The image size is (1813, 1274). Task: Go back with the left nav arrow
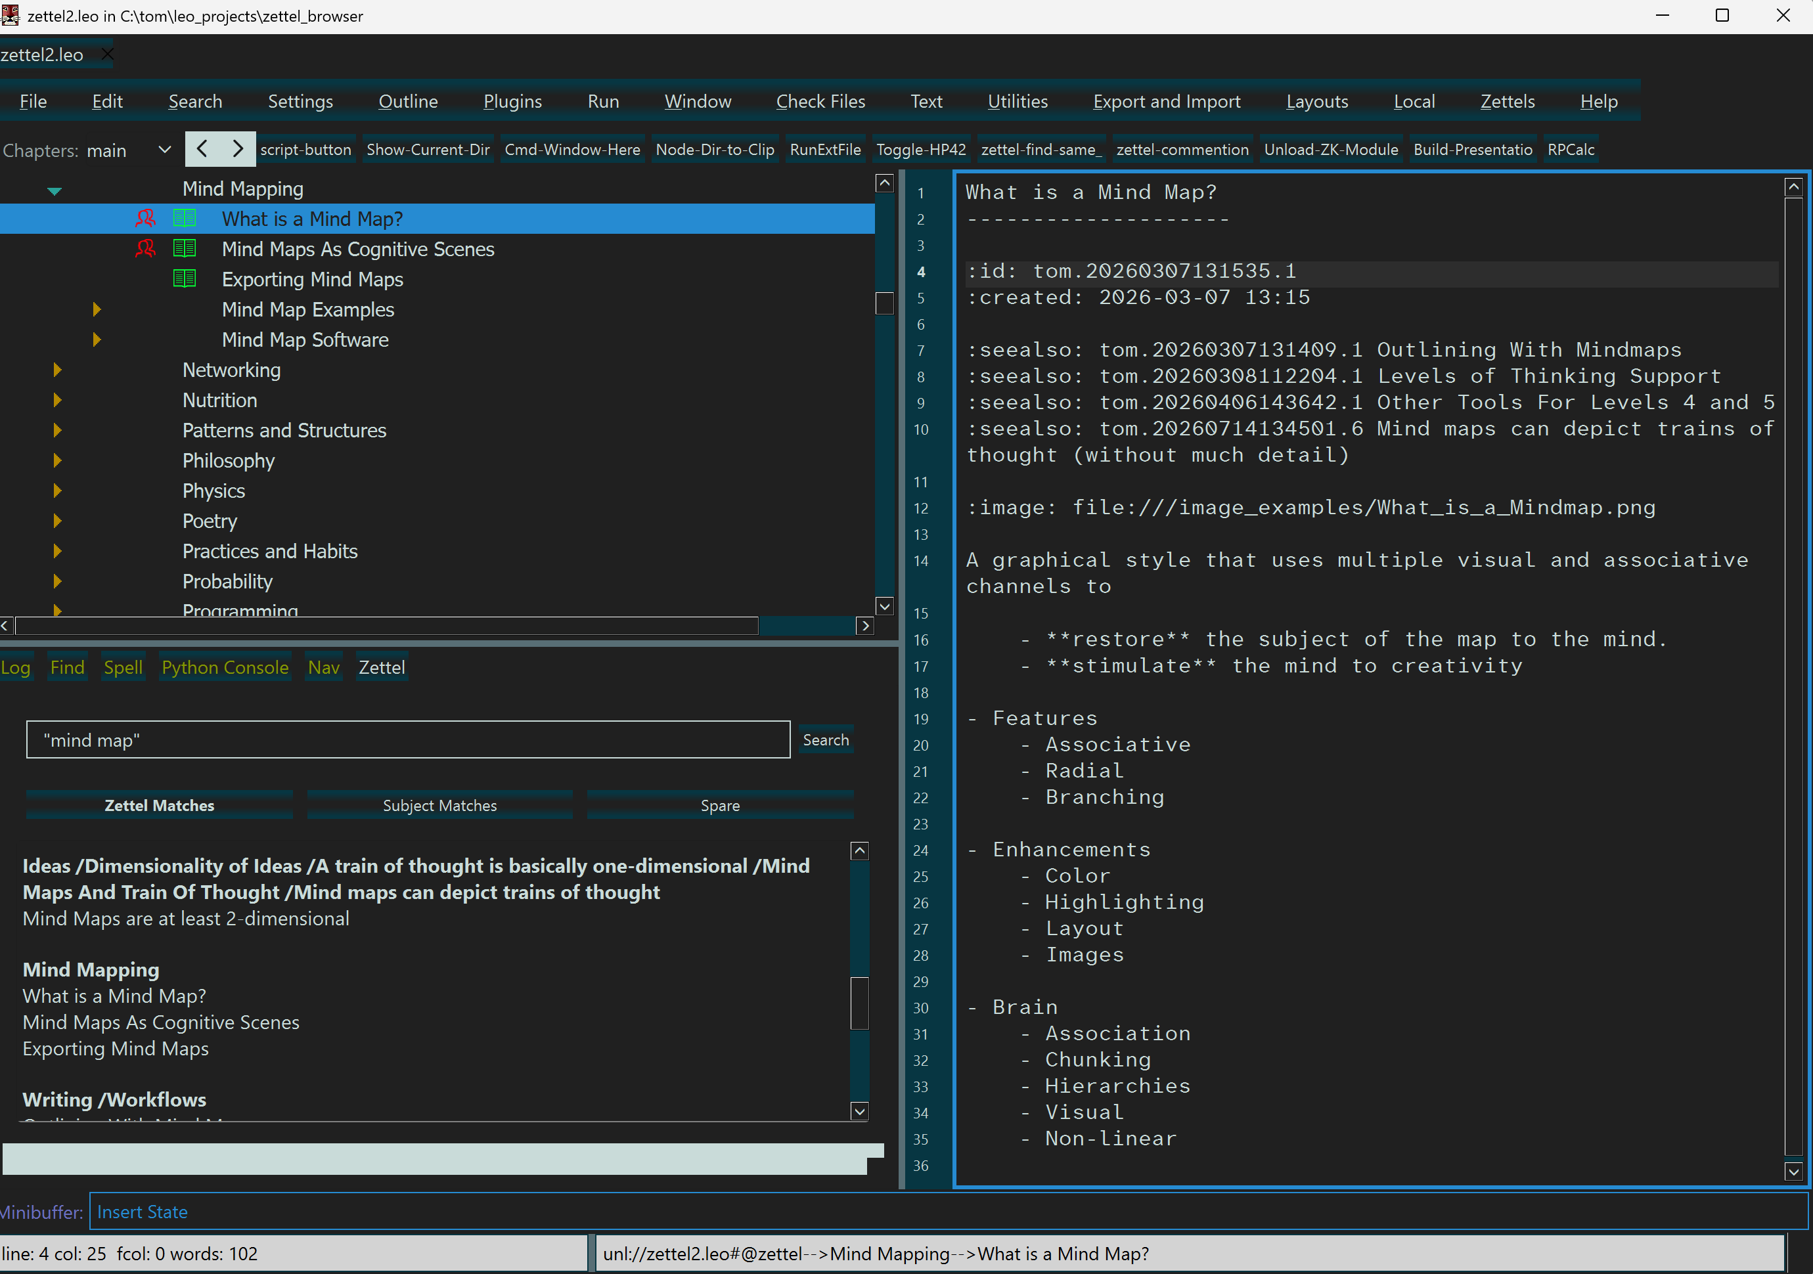point(202,149)
